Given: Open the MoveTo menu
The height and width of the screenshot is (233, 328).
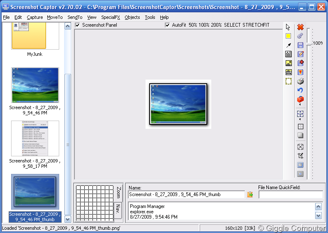Looking at the screenshot, I should (55, 17).
